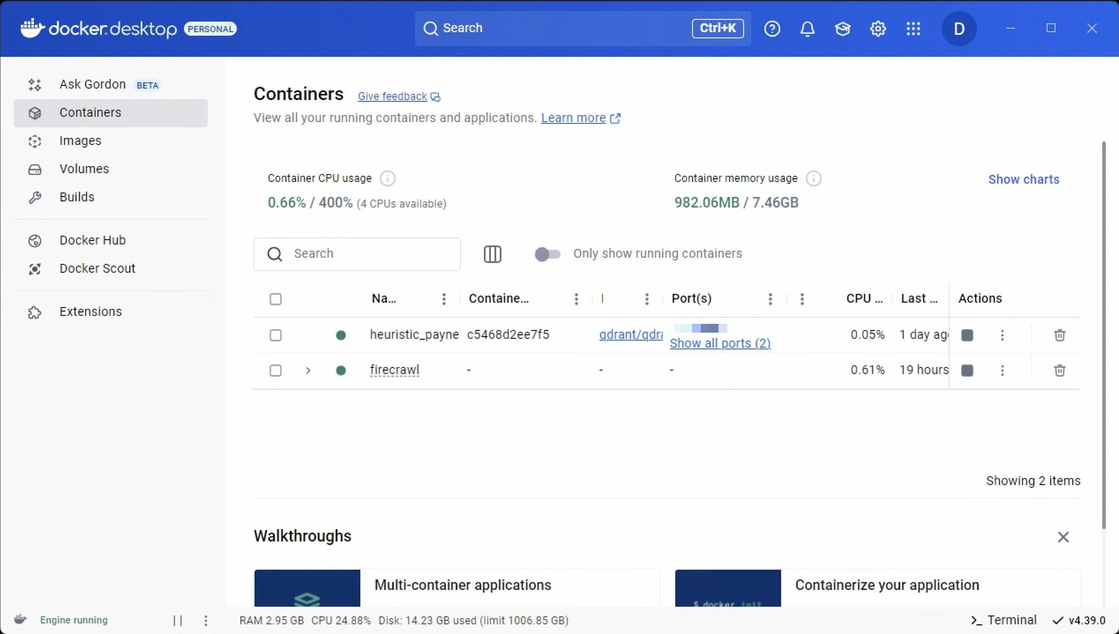Check the heuristic_payne row checkbox
This screenshot has height=634, width=1119.
276,335
